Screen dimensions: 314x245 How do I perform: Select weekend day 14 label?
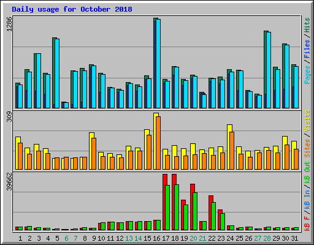pyautogui.click(x=138, y=238)
